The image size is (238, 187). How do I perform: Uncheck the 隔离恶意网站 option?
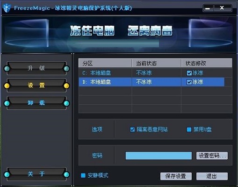pyautogui.click(x=132, y=129)
